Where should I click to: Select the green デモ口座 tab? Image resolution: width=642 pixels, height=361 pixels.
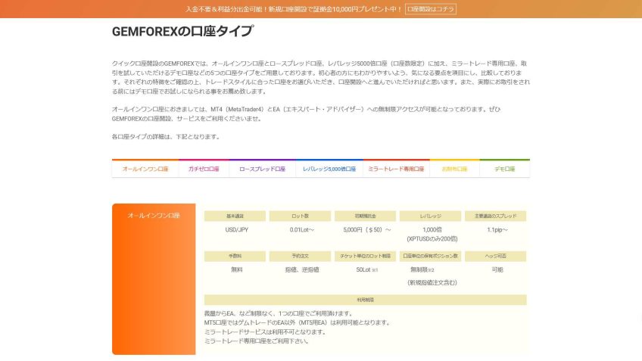(x=505, y=169)
